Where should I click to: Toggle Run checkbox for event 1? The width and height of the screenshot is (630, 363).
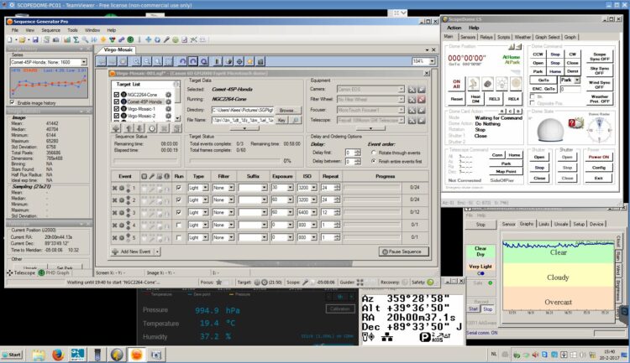tap(178, 188)
